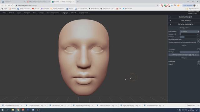The width and height of the screenshot is (200, 112).
Task: Open the Windows notification center
Action: (197, 110)
